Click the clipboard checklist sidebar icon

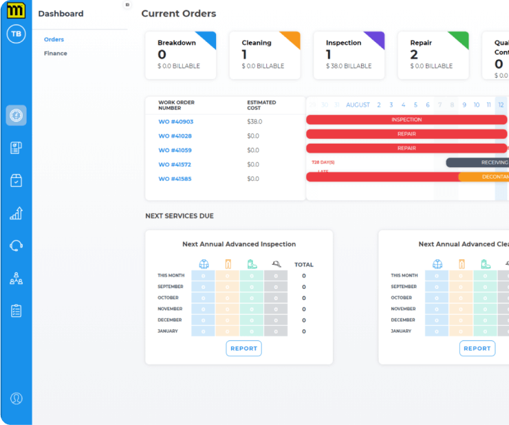[16, 311]
